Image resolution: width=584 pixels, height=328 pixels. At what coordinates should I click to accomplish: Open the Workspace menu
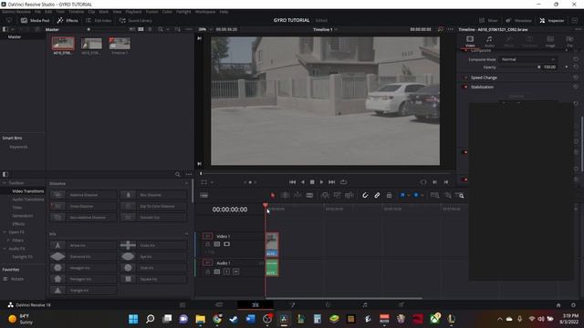205,12
